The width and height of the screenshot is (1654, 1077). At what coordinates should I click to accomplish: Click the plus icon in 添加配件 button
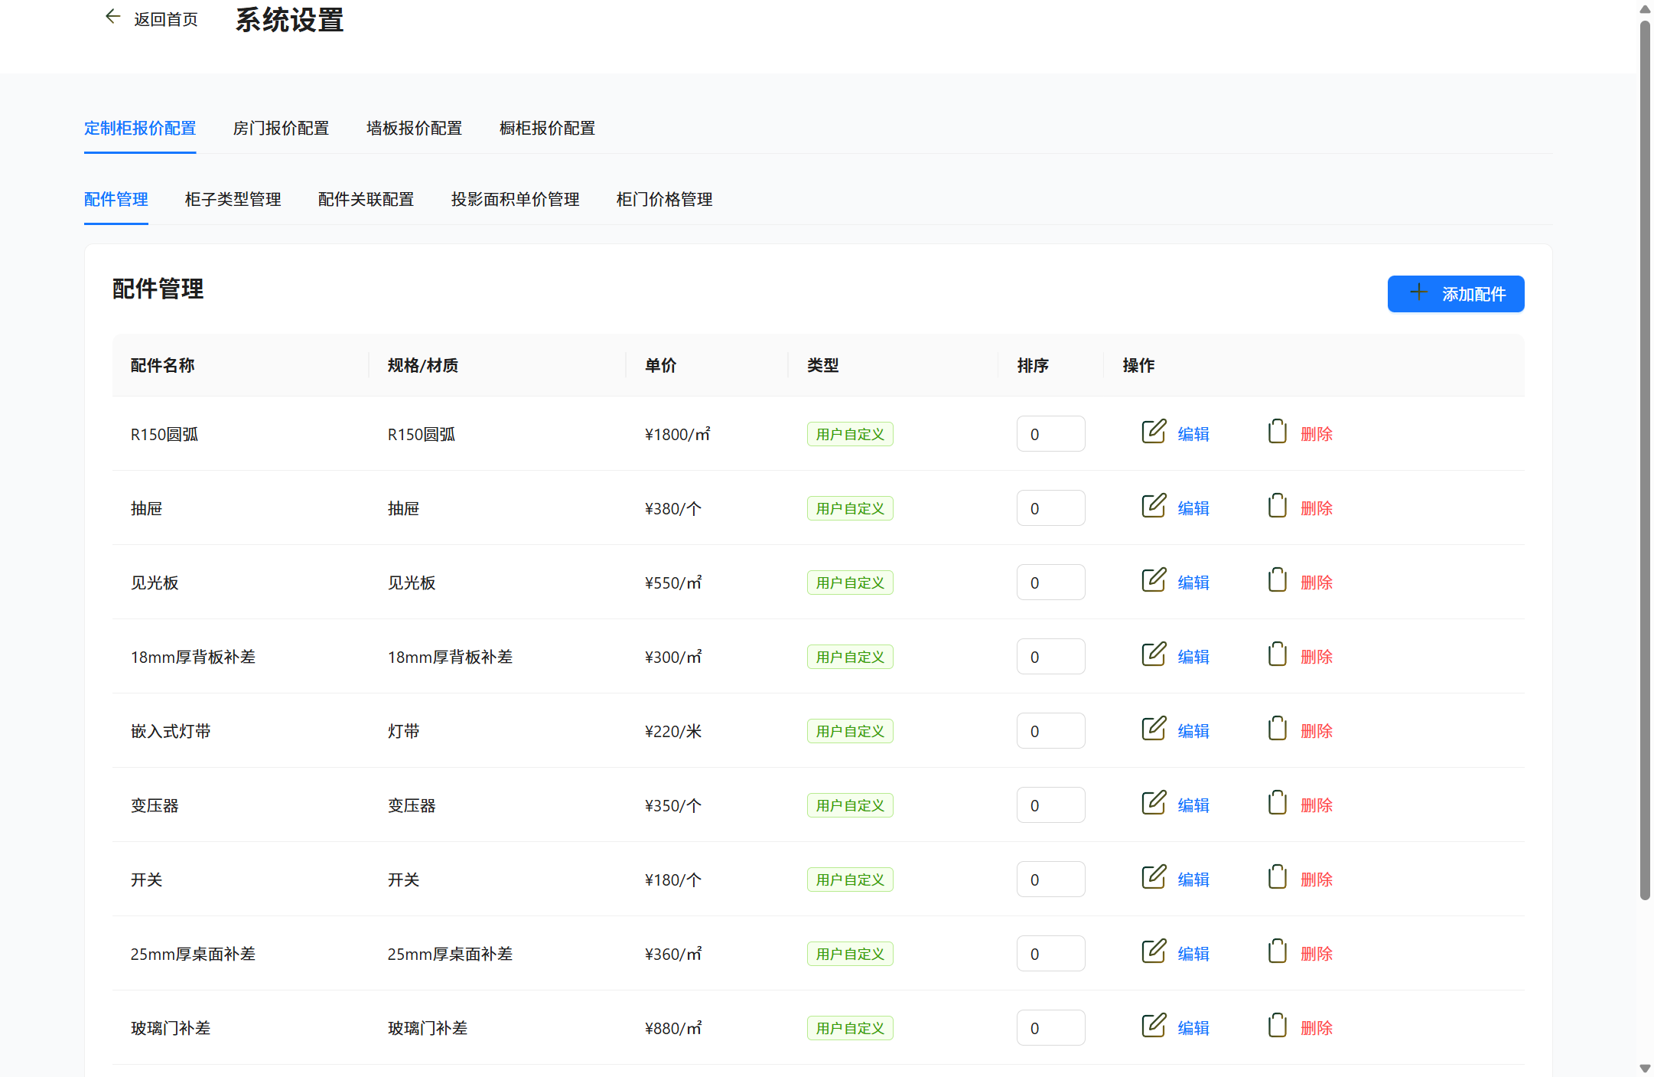point(1418,292)
